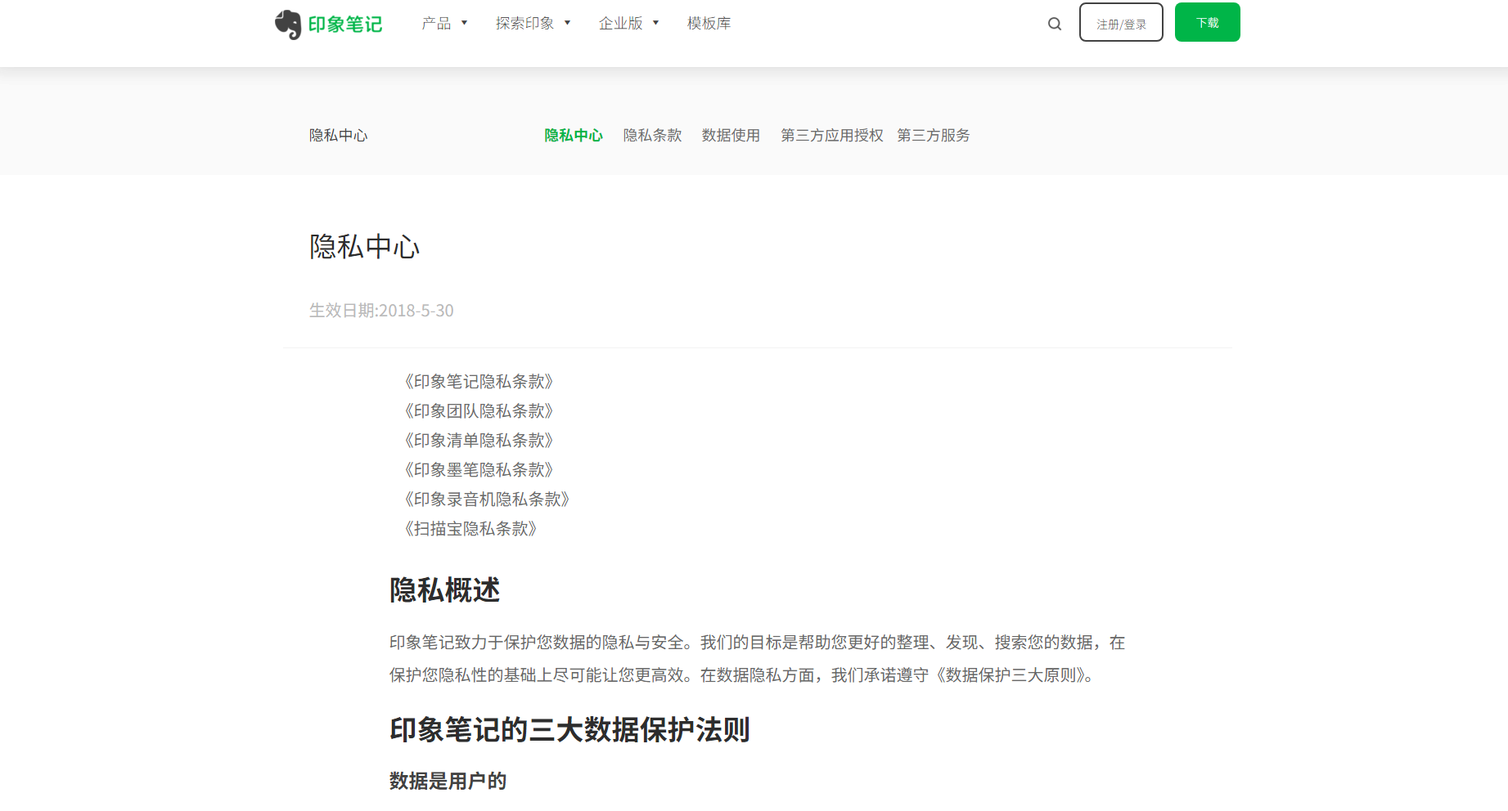This screenshot has width=1508, height=811.
Task: Go to 模板库 in the top navigation
Action: [709, 24]
